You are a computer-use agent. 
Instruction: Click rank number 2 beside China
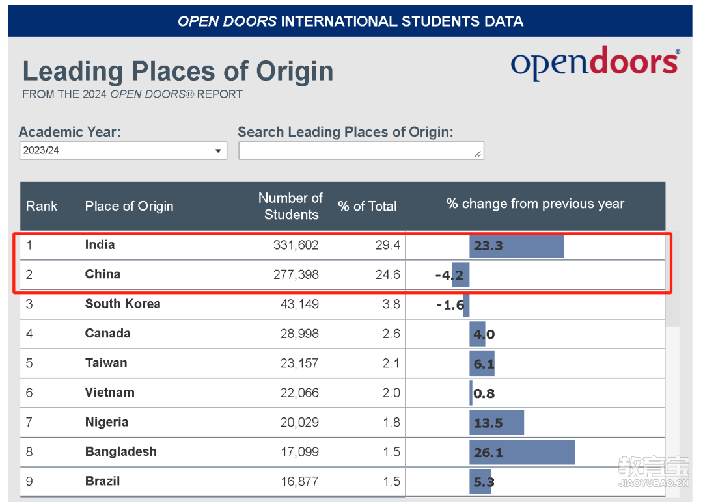[29, 274]
